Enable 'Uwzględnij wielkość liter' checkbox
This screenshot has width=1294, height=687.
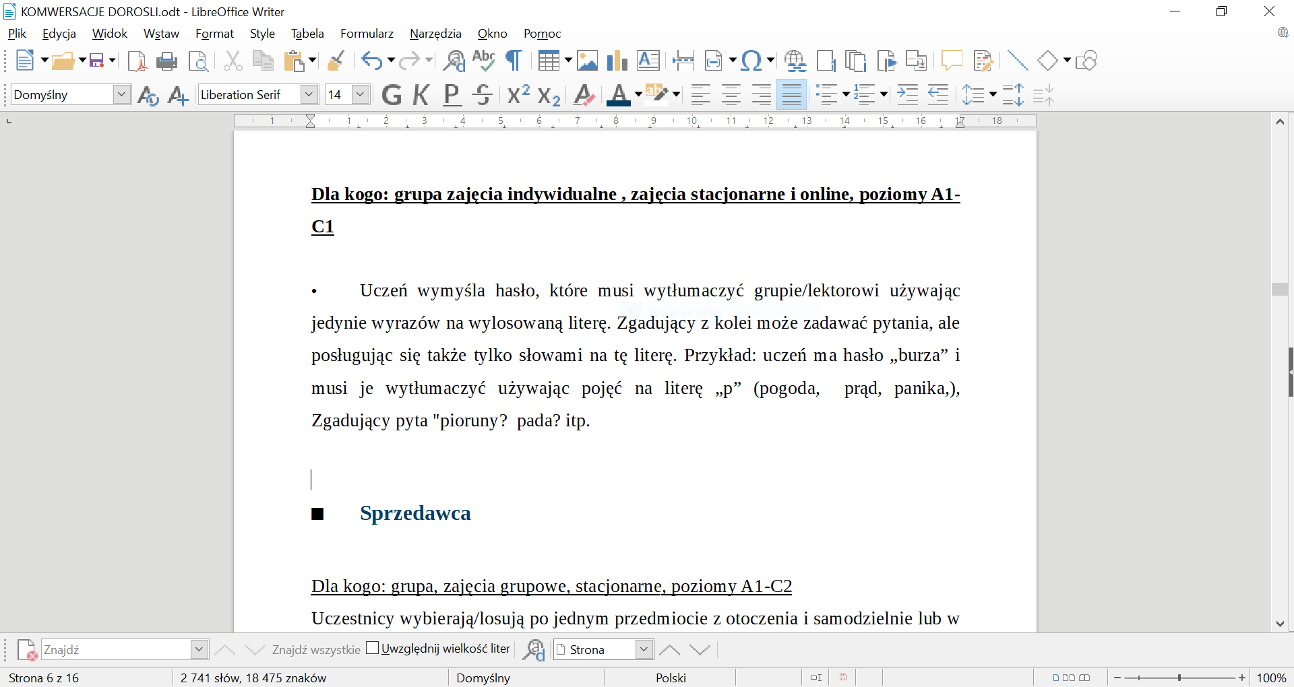(x=373, y=649)
